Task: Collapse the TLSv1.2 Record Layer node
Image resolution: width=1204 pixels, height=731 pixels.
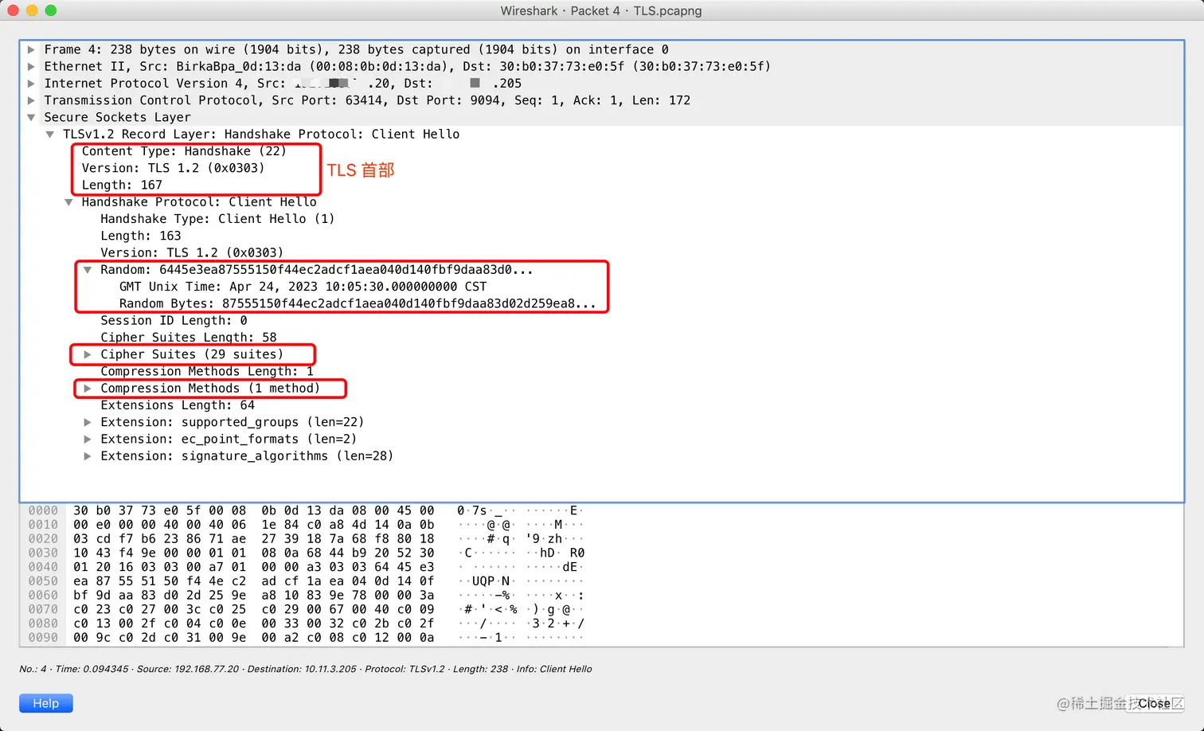Action: point(49,134)
